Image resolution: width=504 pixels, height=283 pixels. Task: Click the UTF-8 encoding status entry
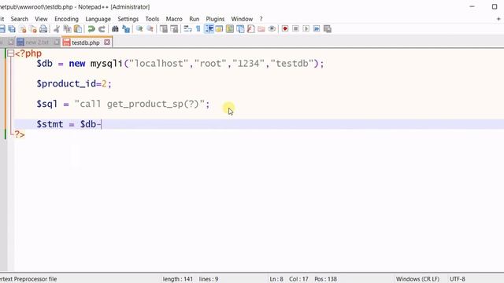click(457, 279)
